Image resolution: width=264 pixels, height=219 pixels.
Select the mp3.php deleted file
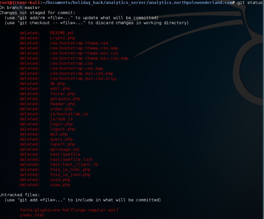tap(58, 134)
